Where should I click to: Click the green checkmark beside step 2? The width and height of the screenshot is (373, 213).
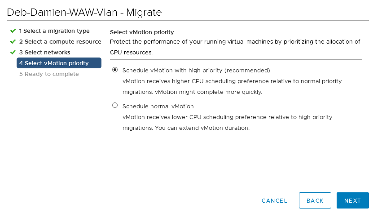[x=13, y=42]
